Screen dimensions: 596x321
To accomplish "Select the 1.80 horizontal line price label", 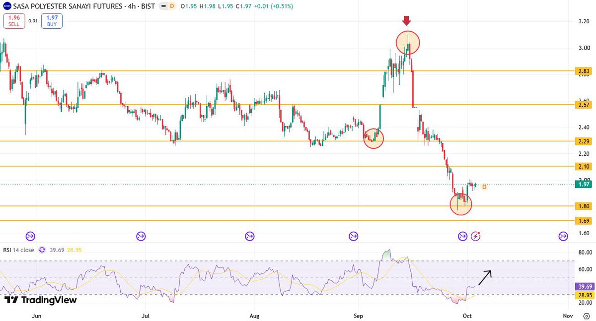I will (x=583, y=206).
